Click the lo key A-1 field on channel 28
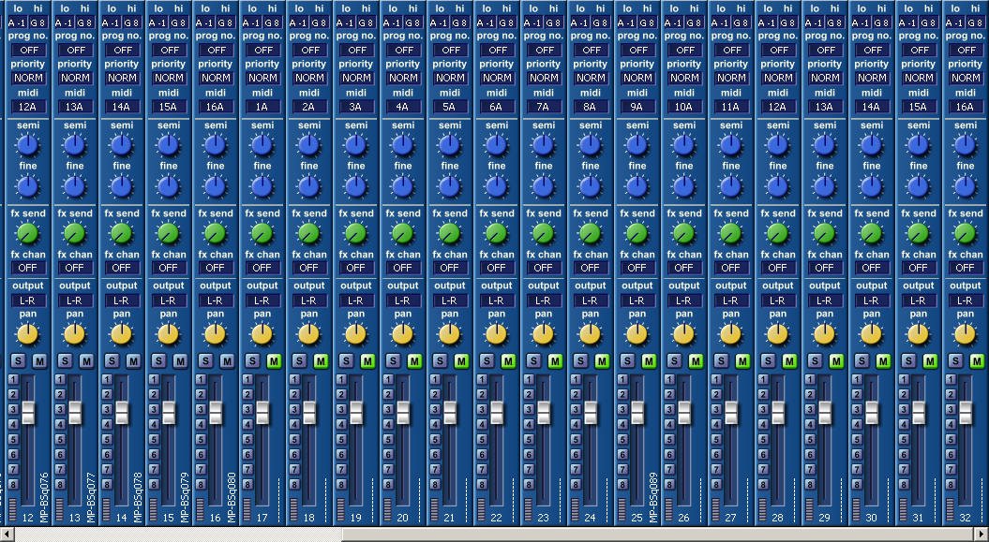The image size is (989, 542). click(768, 22)
